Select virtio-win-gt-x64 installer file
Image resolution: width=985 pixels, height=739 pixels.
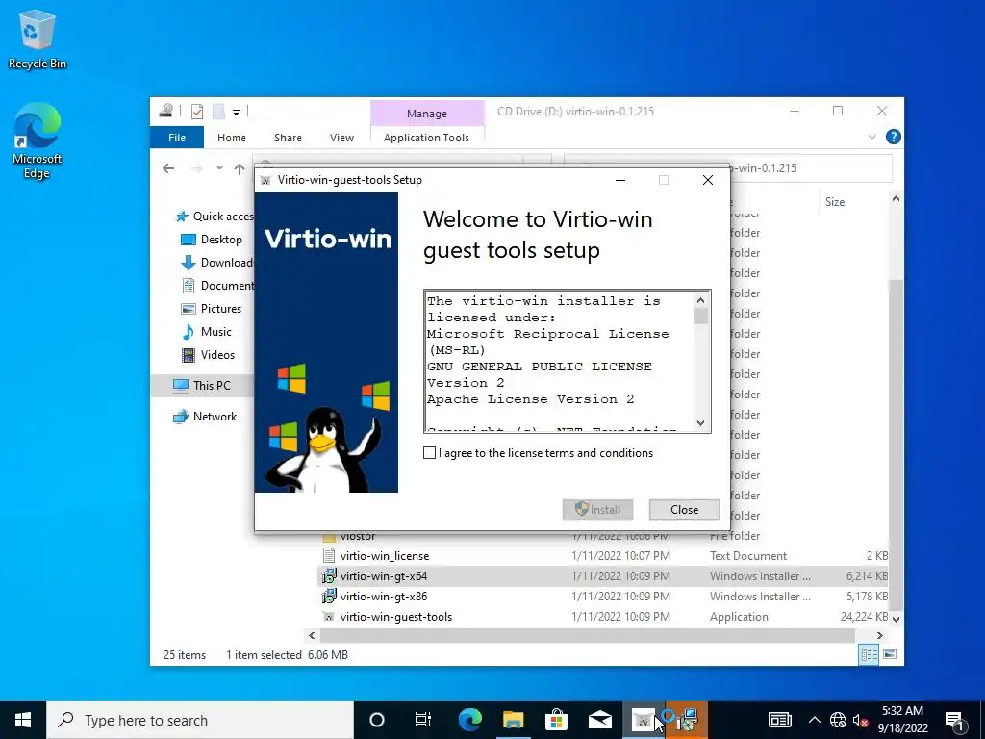pos(383,576)
